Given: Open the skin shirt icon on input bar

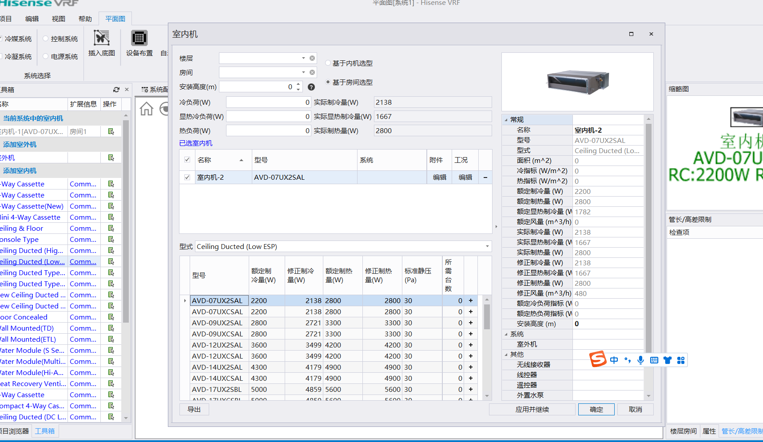Looking at the screenshot, I should pyautogui.click(x=667, y=360).
